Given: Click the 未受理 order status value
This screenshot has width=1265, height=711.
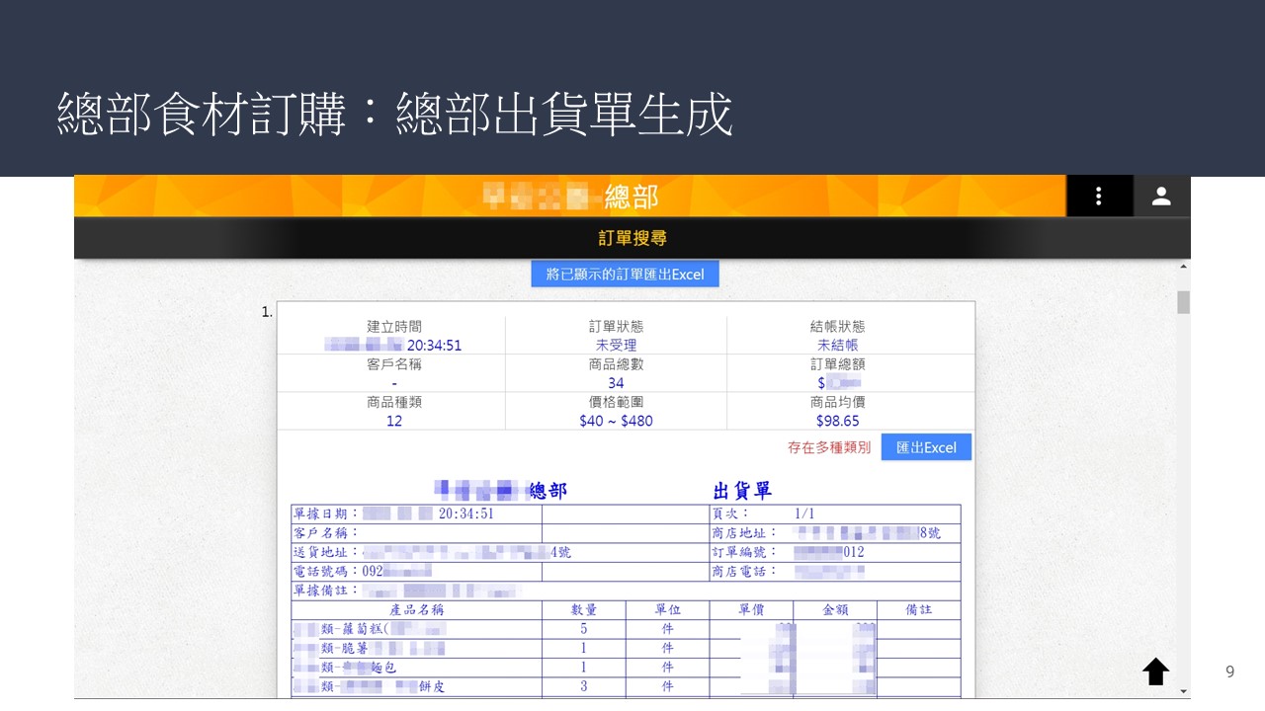Looking at the screenshot, I should coord(616,345).
